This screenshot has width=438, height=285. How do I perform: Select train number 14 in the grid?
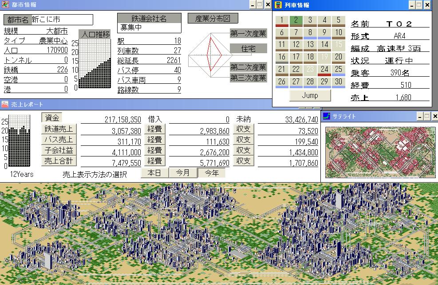pyautogui.click(x=324, y=46)
